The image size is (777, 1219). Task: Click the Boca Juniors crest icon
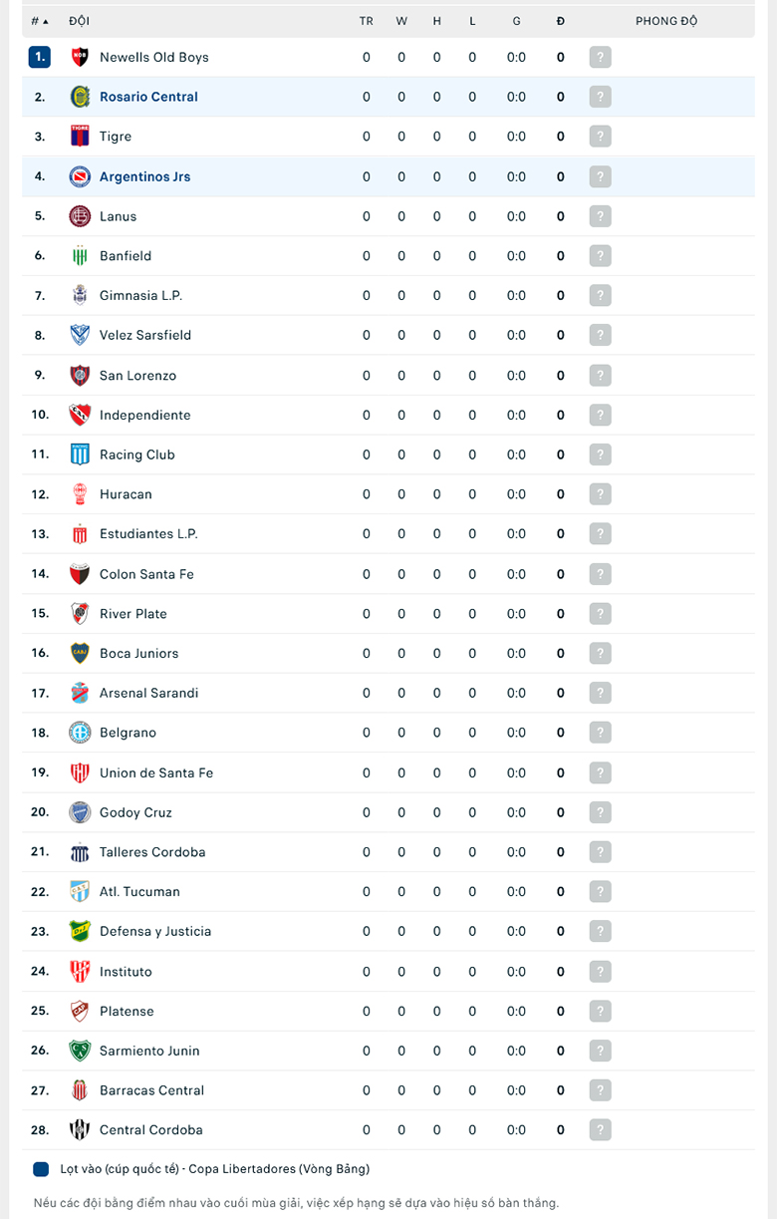(x=80, y=653)
